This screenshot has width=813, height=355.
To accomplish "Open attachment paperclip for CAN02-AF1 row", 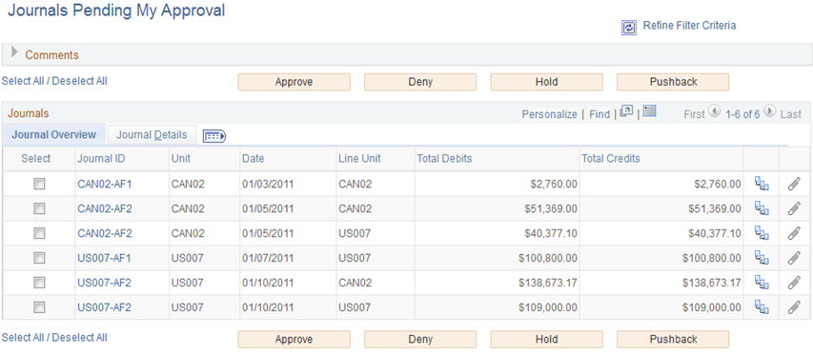I will pyautogui.click(x=794, y=184).
